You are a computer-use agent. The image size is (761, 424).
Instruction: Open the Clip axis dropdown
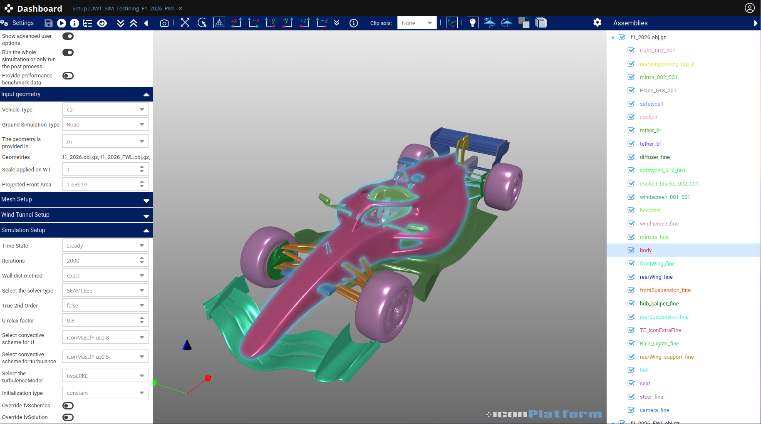pos(416,23)
